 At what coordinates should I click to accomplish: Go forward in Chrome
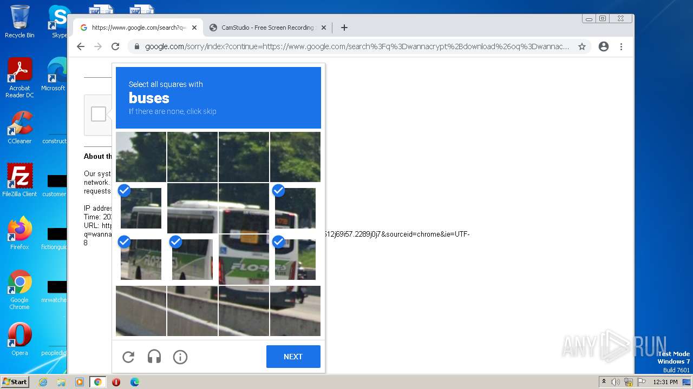[x=98, y=46]
